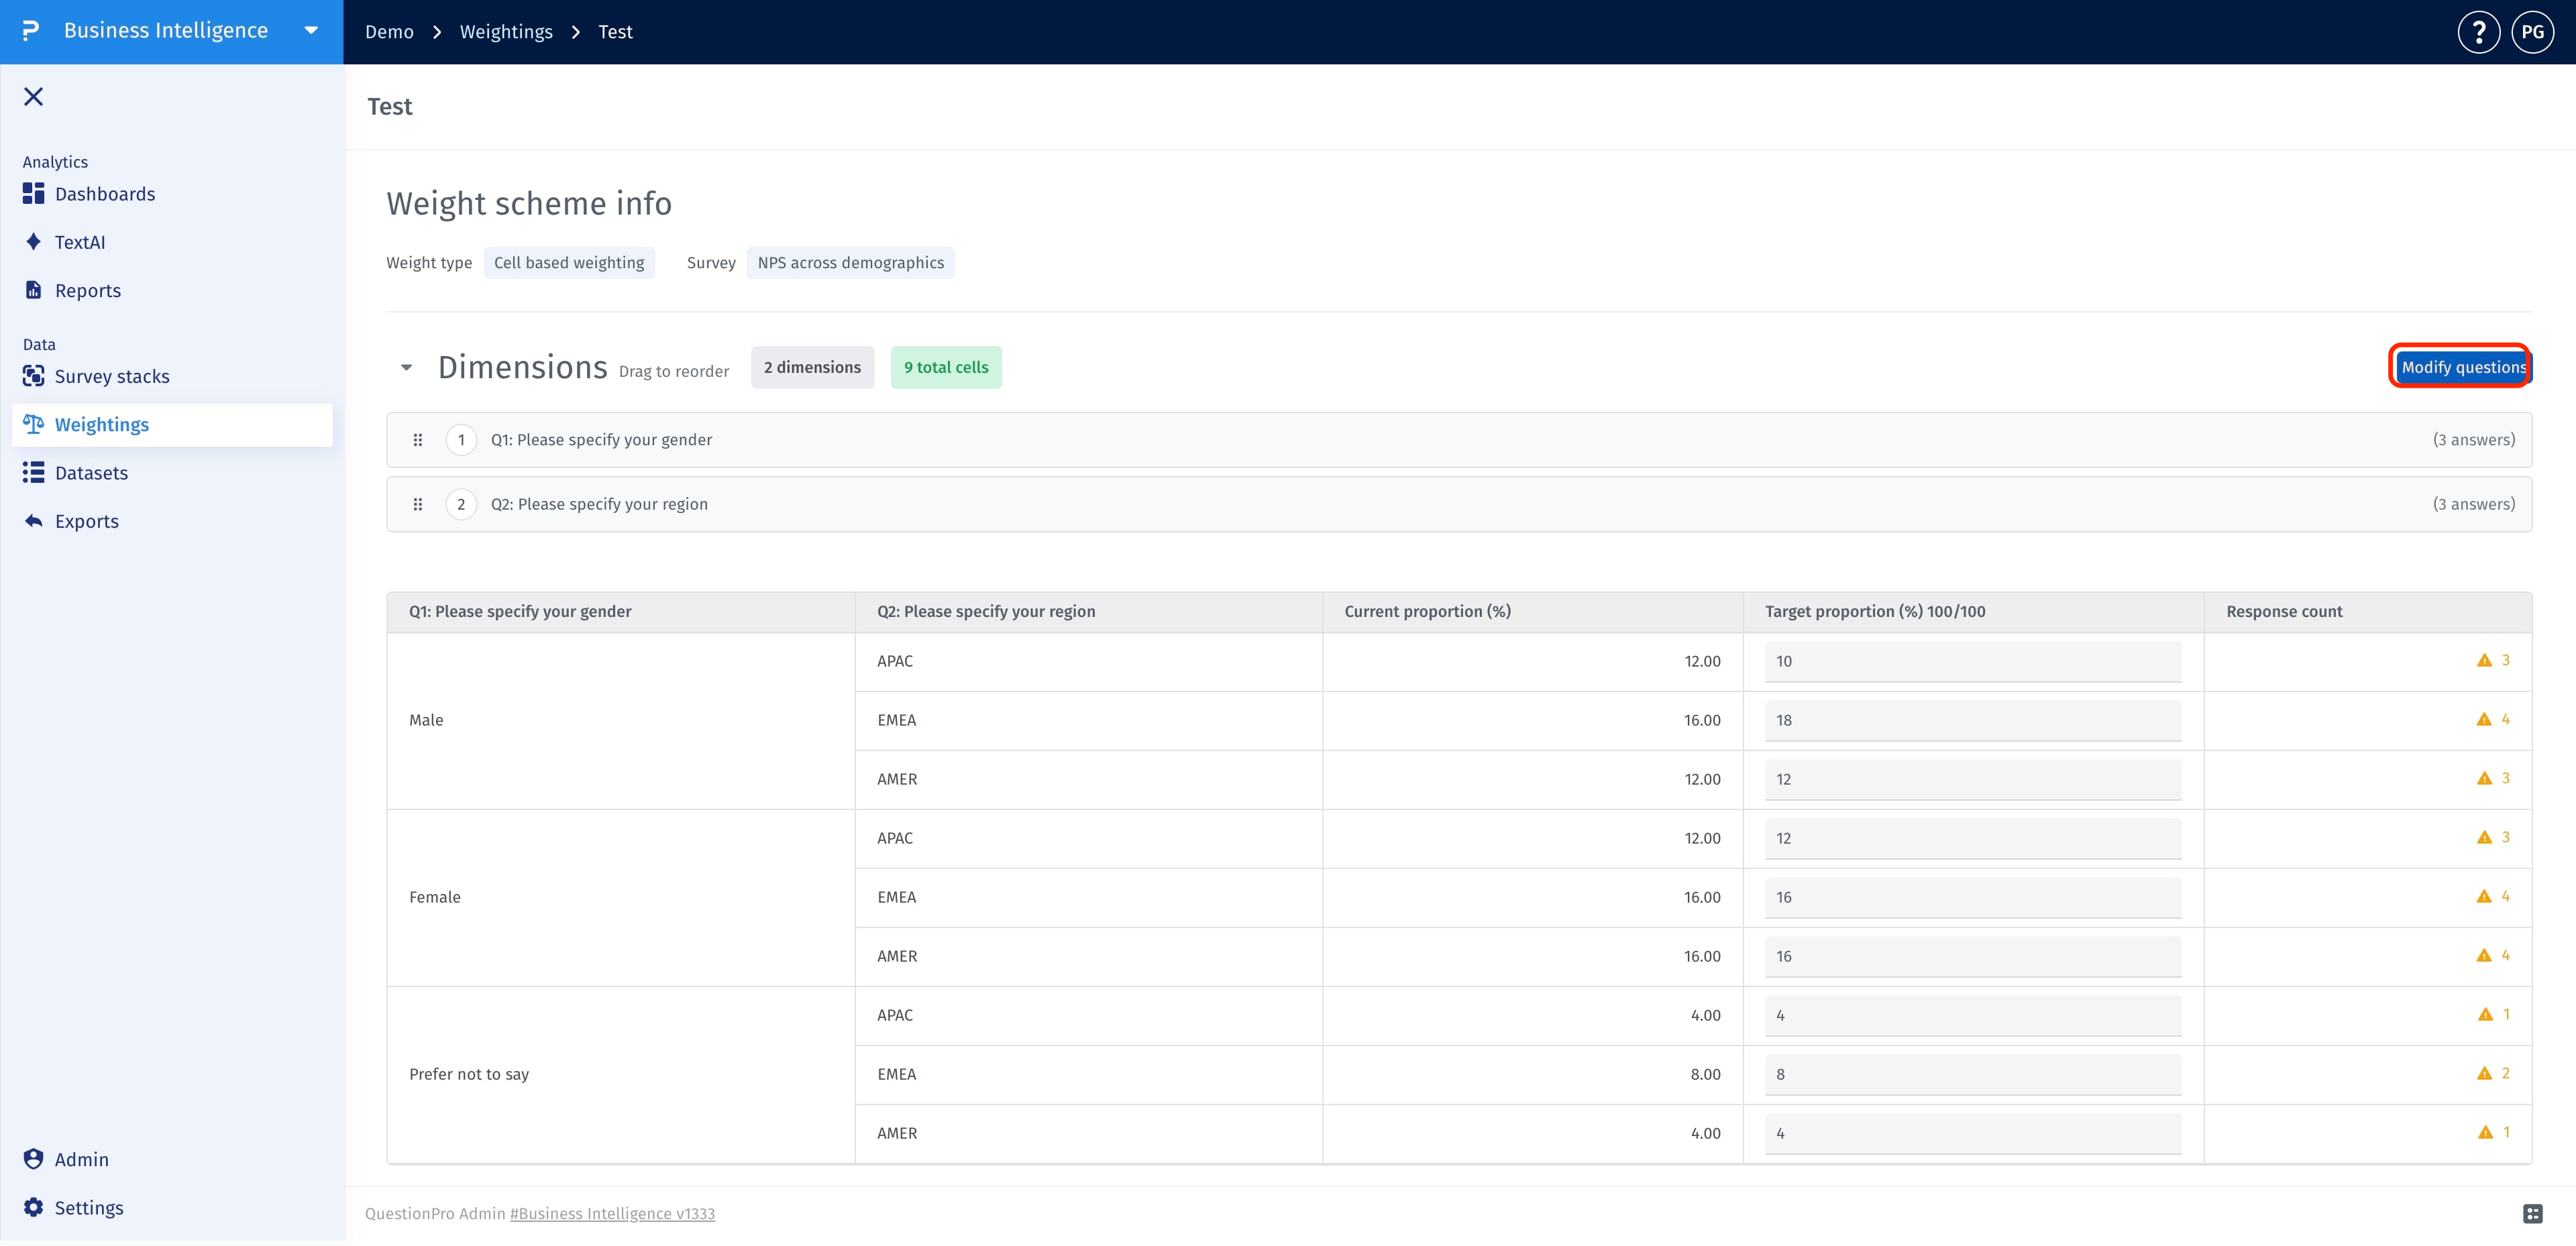The height and width of the screenshot is (1246, 2576).
Task: Open the help question mark icon
Action: [2478, 32]
